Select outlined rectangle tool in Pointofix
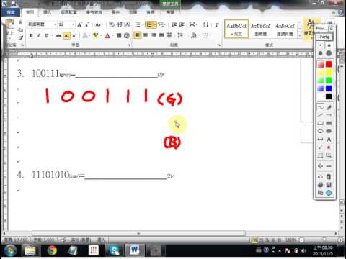The width and height of the screenshot is (346, 259). pyautogui.click(x=320, y=123)
